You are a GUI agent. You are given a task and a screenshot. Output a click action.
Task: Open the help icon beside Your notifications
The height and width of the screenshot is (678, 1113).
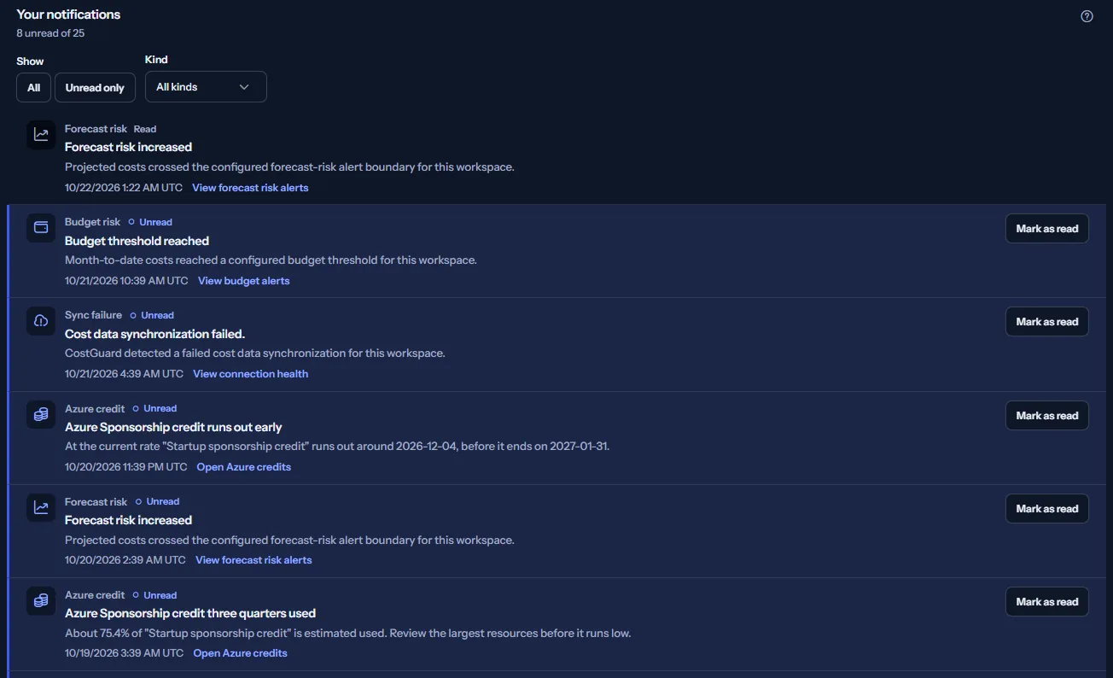1087,16
